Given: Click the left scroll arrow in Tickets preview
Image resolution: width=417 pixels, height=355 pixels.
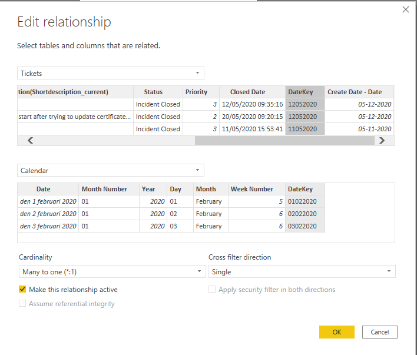Looking at the screenshot, I should [30, 140].
